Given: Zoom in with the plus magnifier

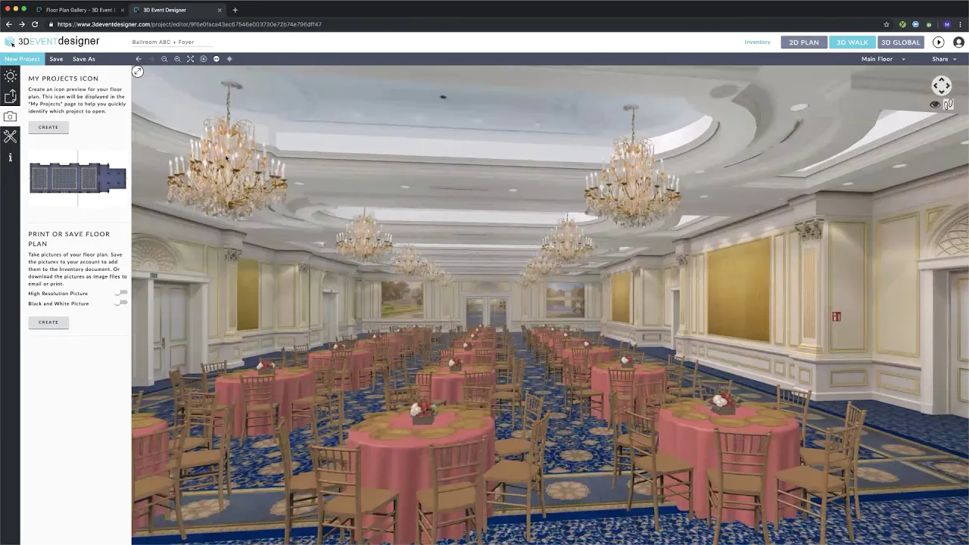Looking at the screenshot, I should [x=177, y=59].
